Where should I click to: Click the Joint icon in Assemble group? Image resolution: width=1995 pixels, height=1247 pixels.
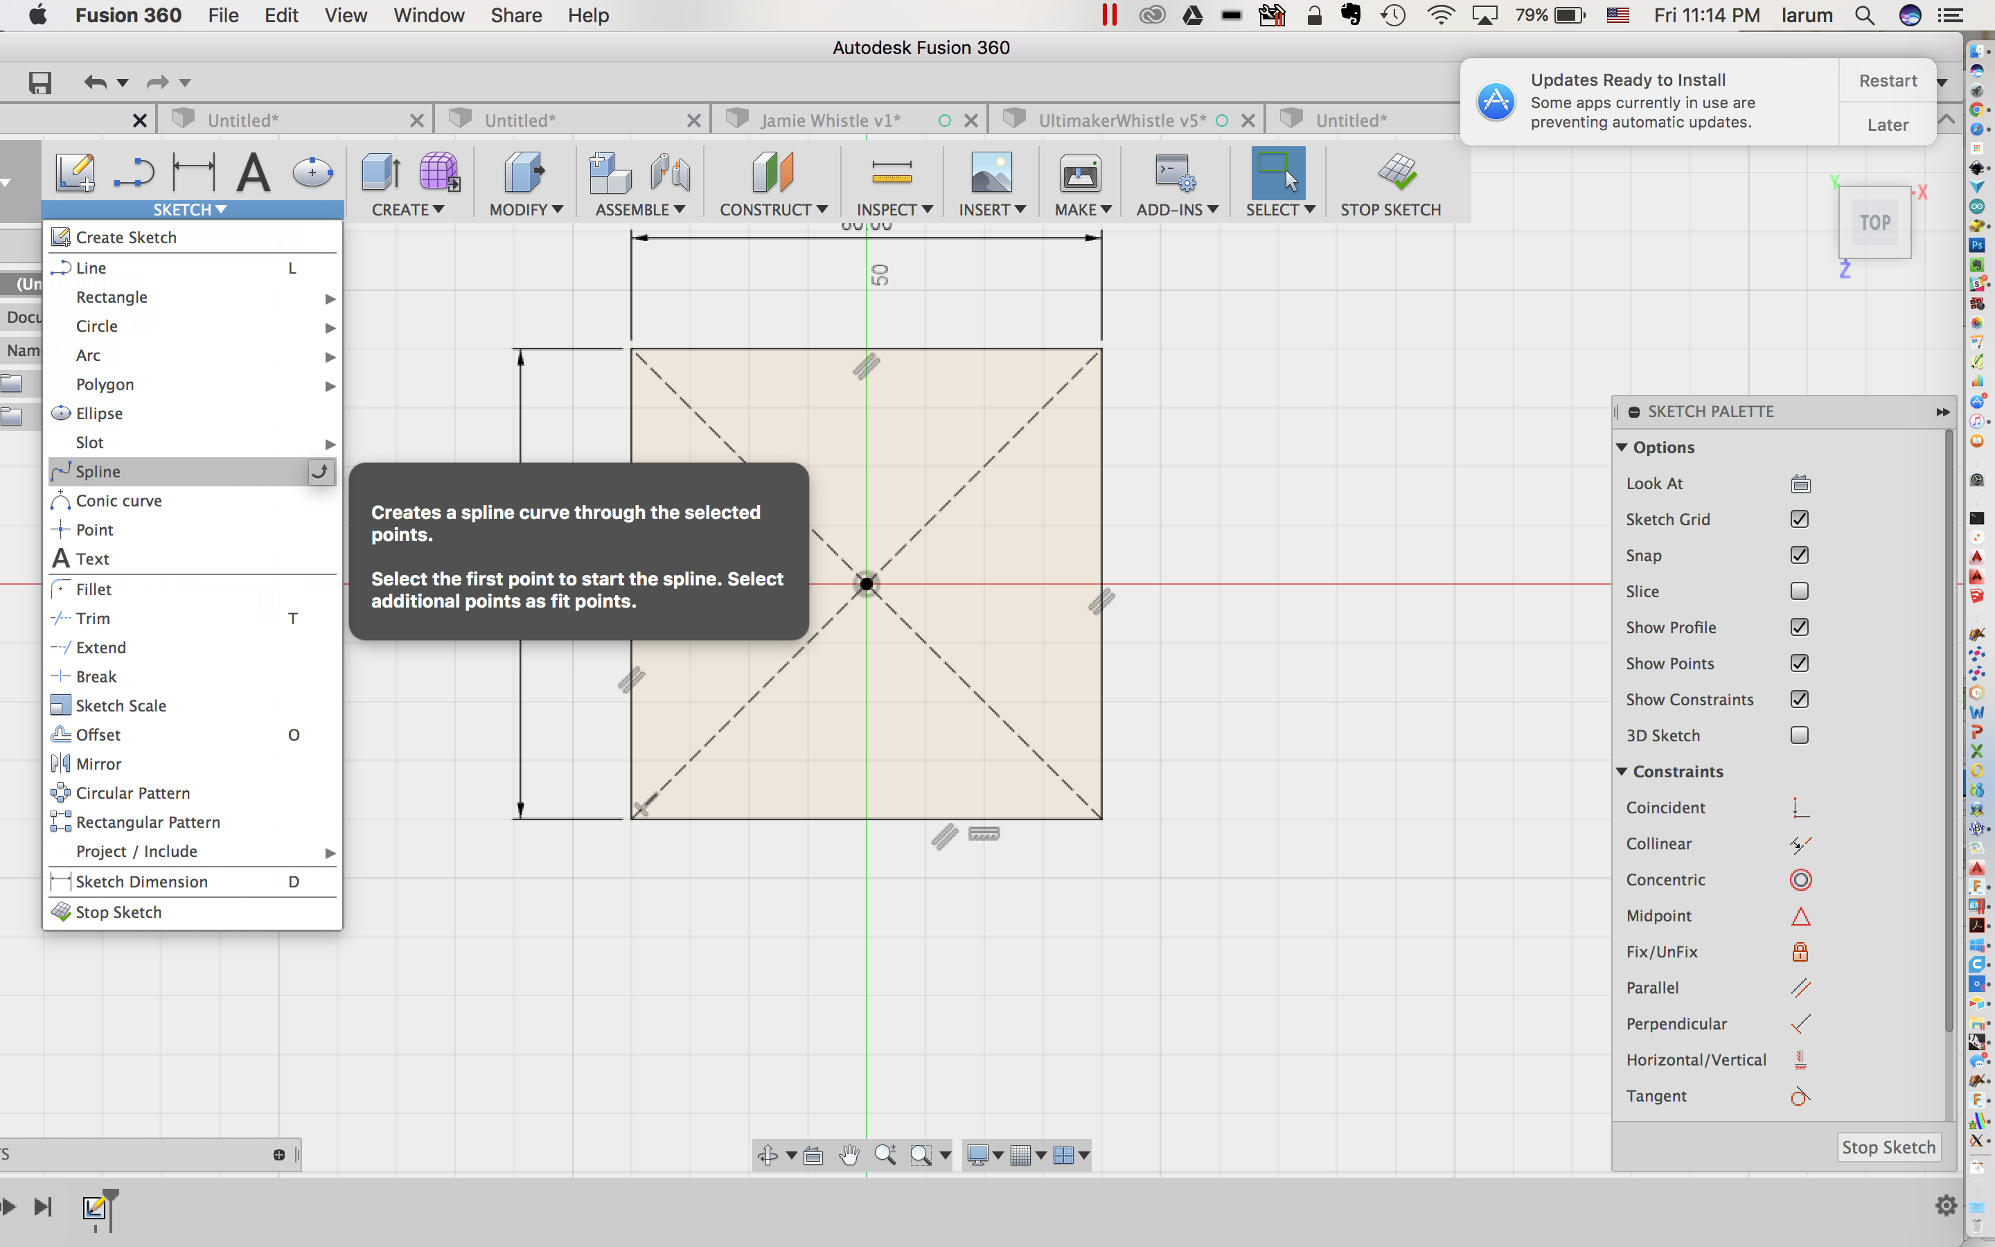pos(671,173)
